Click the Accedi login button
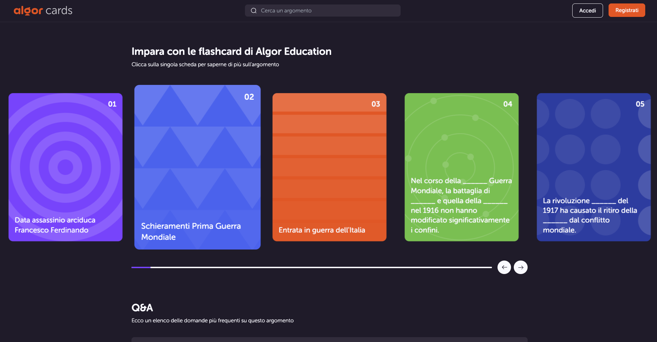 point(587,10)
